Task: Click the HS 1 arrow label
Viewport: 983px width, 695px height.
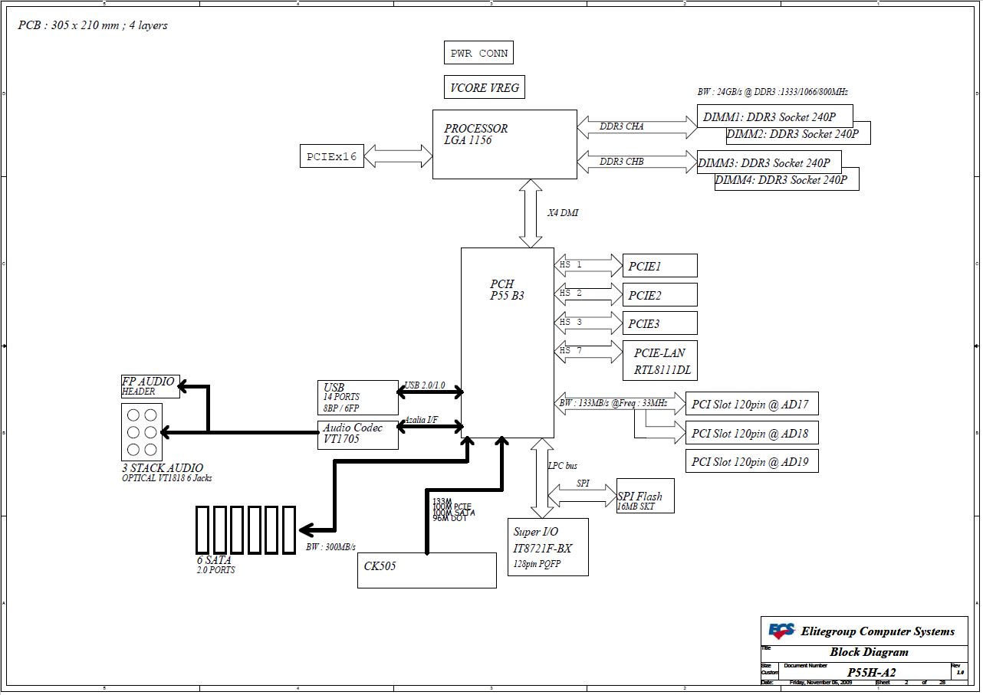Action: (570, 264)
